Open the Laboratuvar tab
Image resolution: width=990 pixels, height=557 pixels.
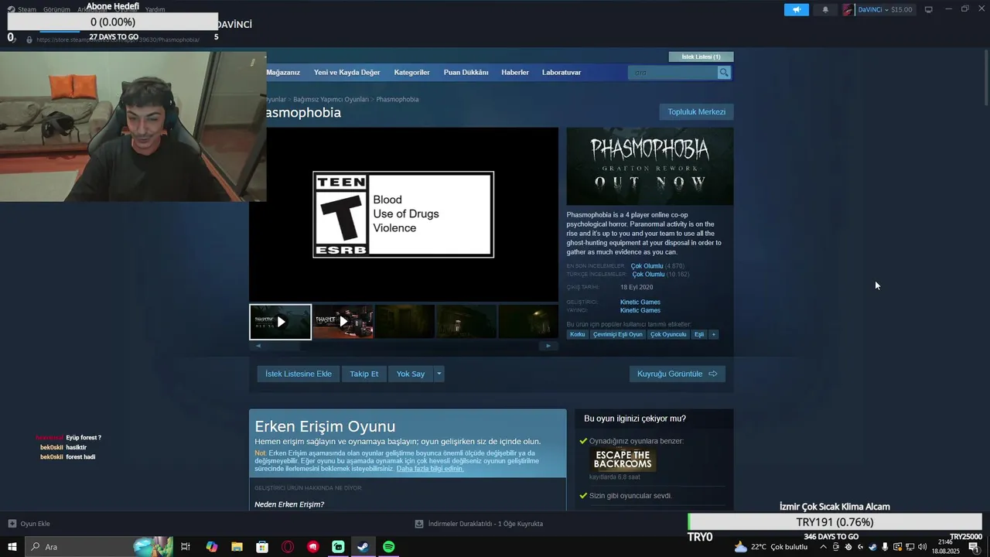tap(562, 73)
